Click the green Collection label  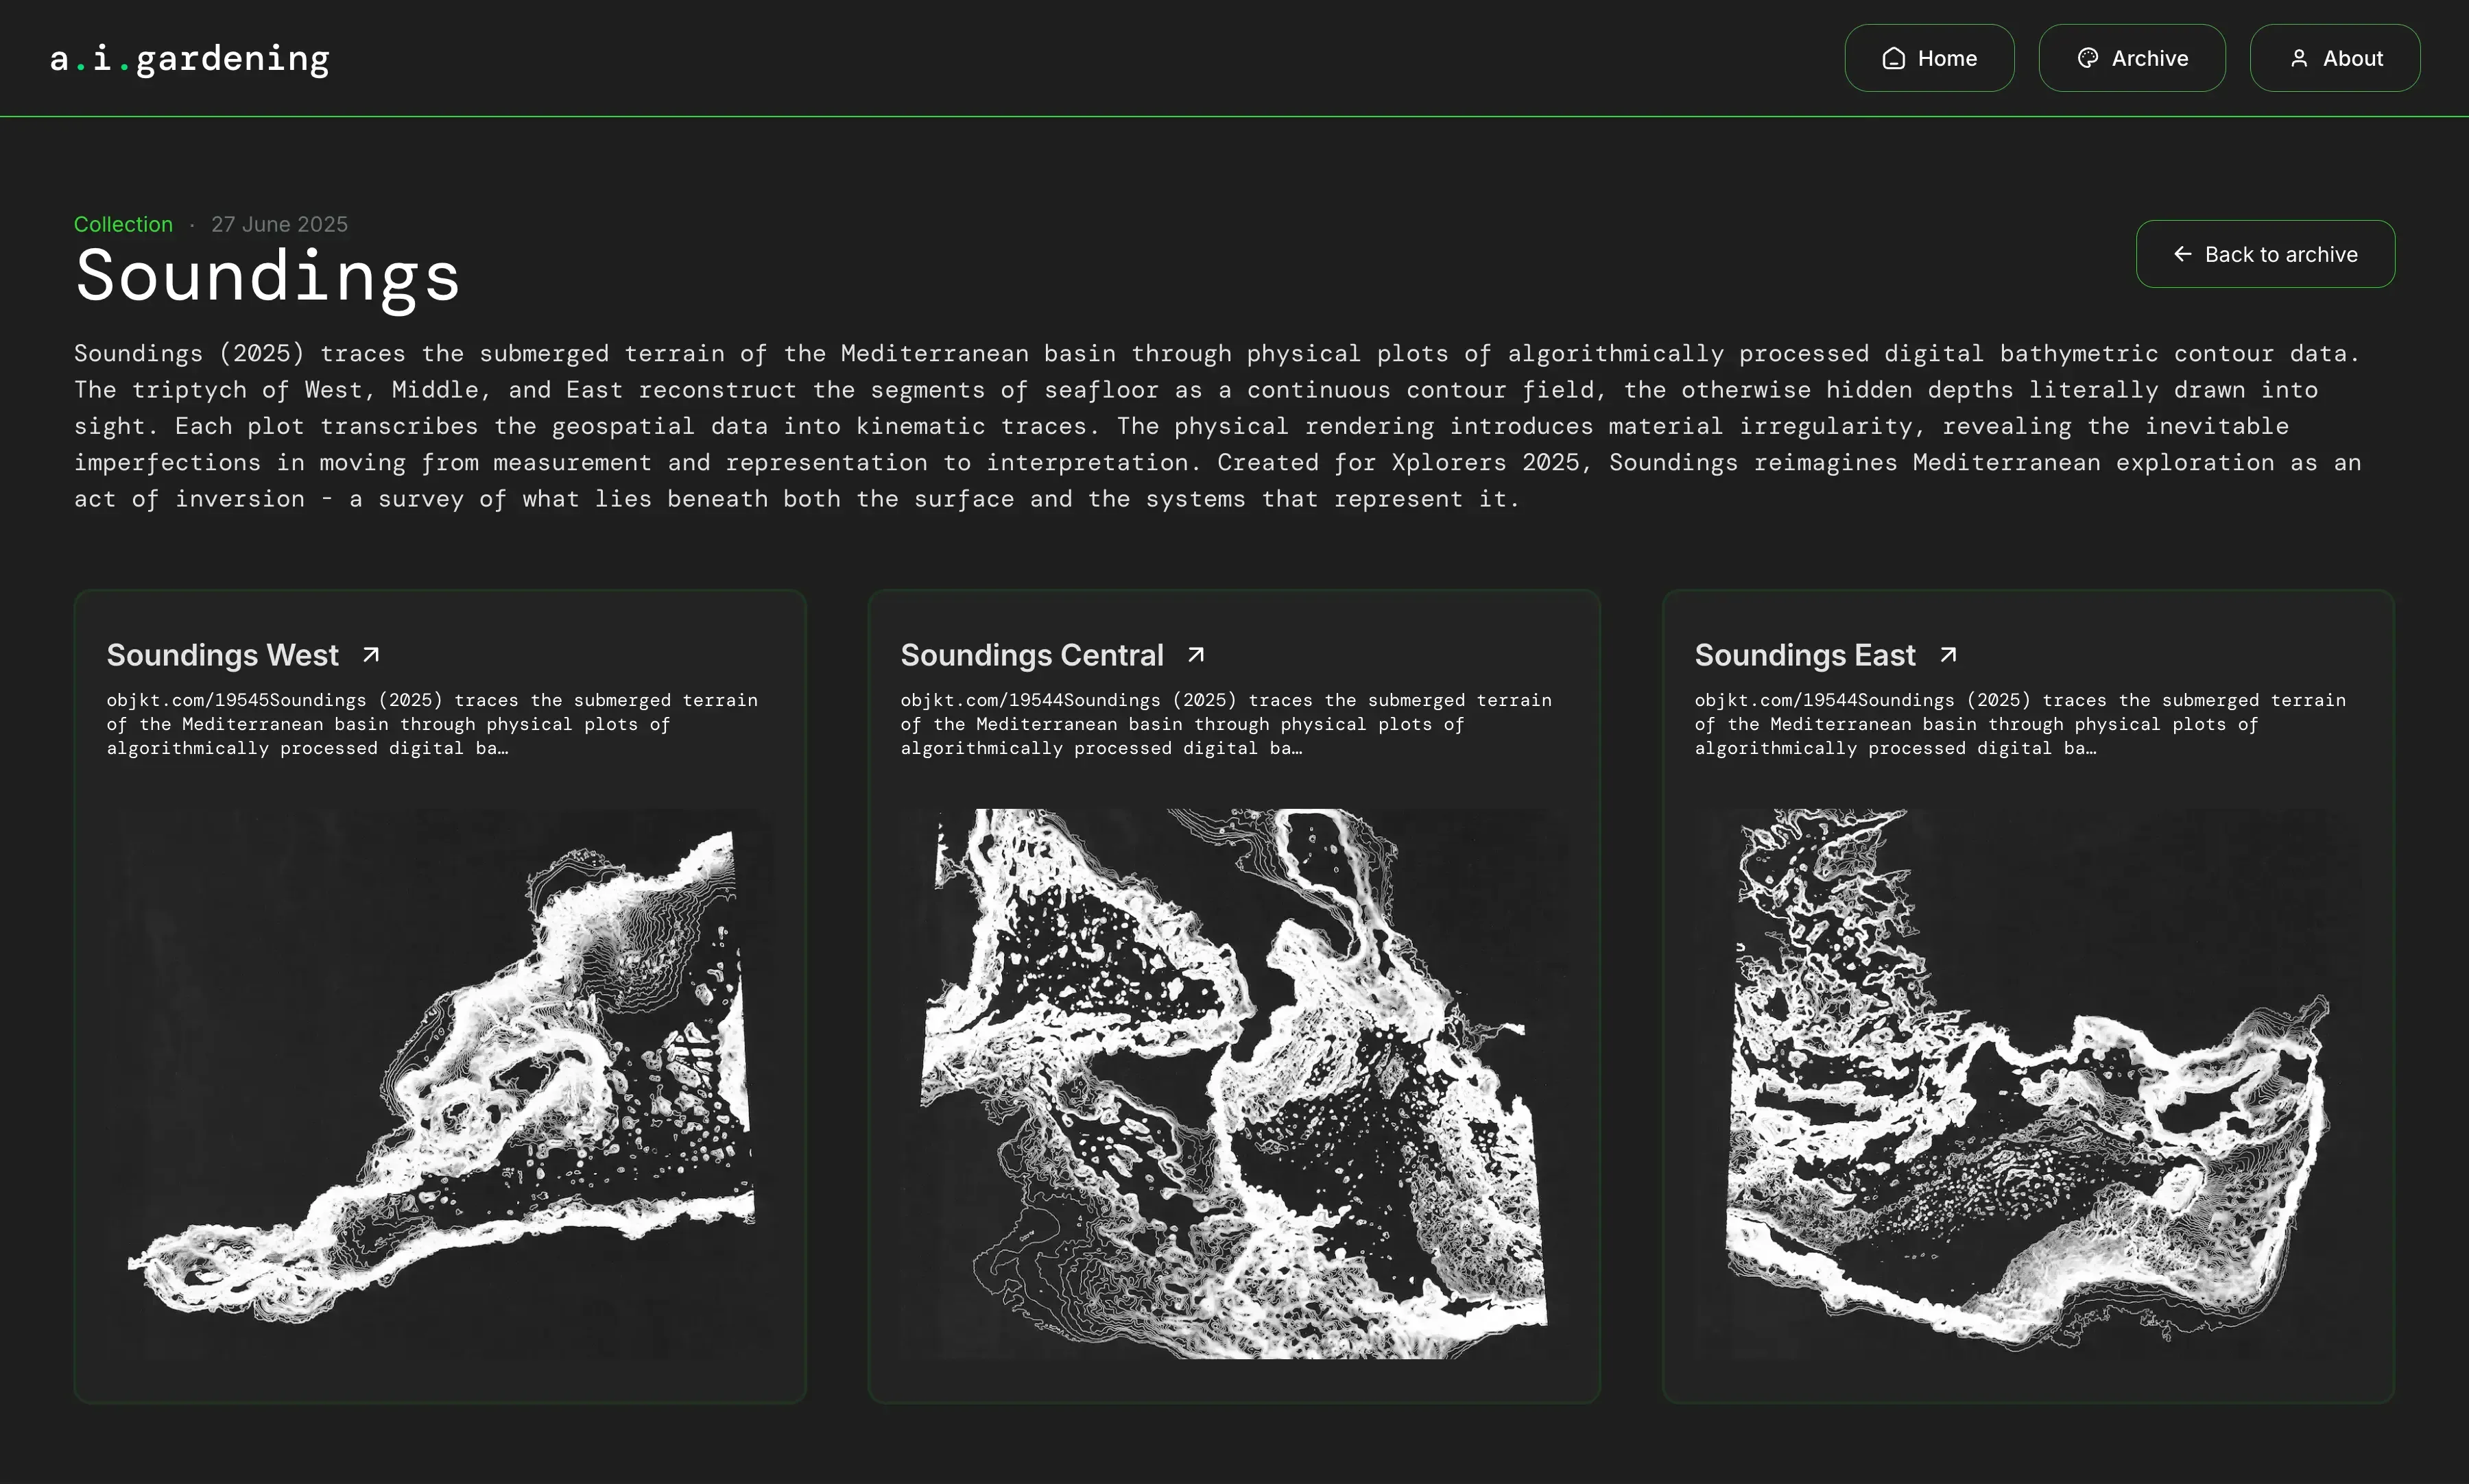point(123,224)
